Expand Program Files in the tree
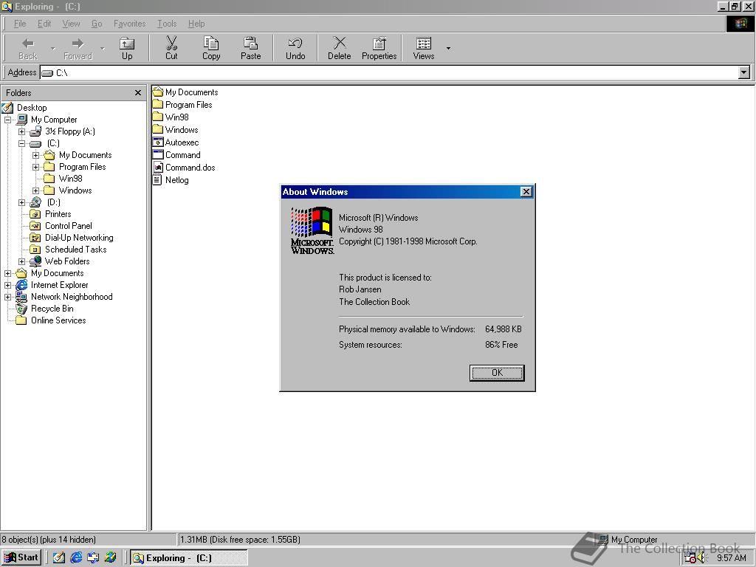 35,167
